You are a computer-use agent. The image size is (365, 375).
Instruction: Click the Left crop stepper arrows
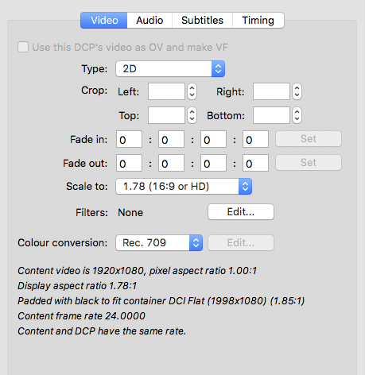pyautogui.click(x=192, y=91)
